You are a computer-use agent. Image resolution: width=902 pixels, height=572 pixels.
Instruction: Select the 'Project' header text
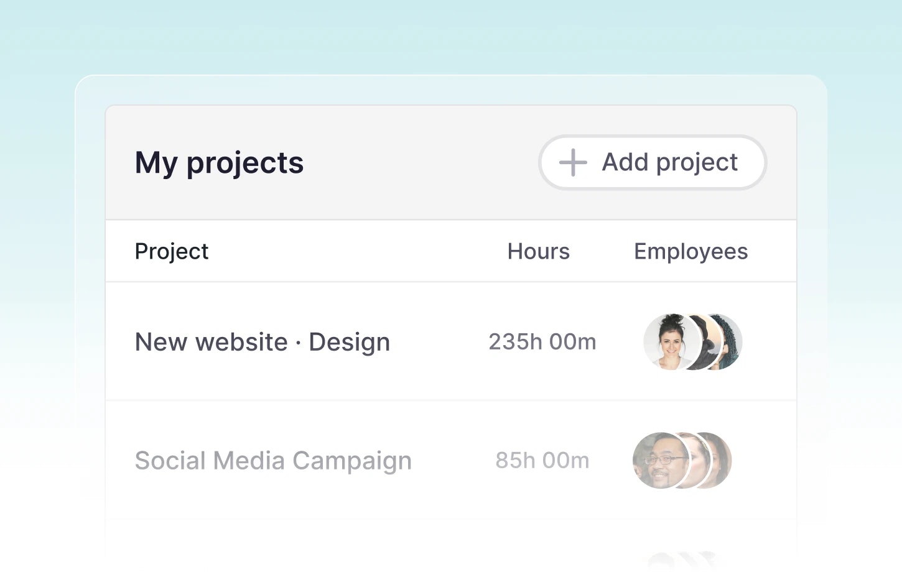pyautogui.click(x=172, y=251)
